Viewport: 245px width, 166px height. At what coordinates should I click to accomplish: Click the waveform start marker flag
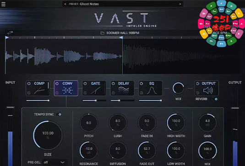pos(7,37)
